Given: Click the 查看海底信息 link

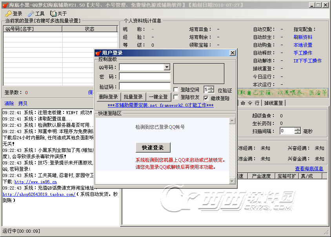Looking at the screenshot, I should pyautogui.click(x=309, y=169).
